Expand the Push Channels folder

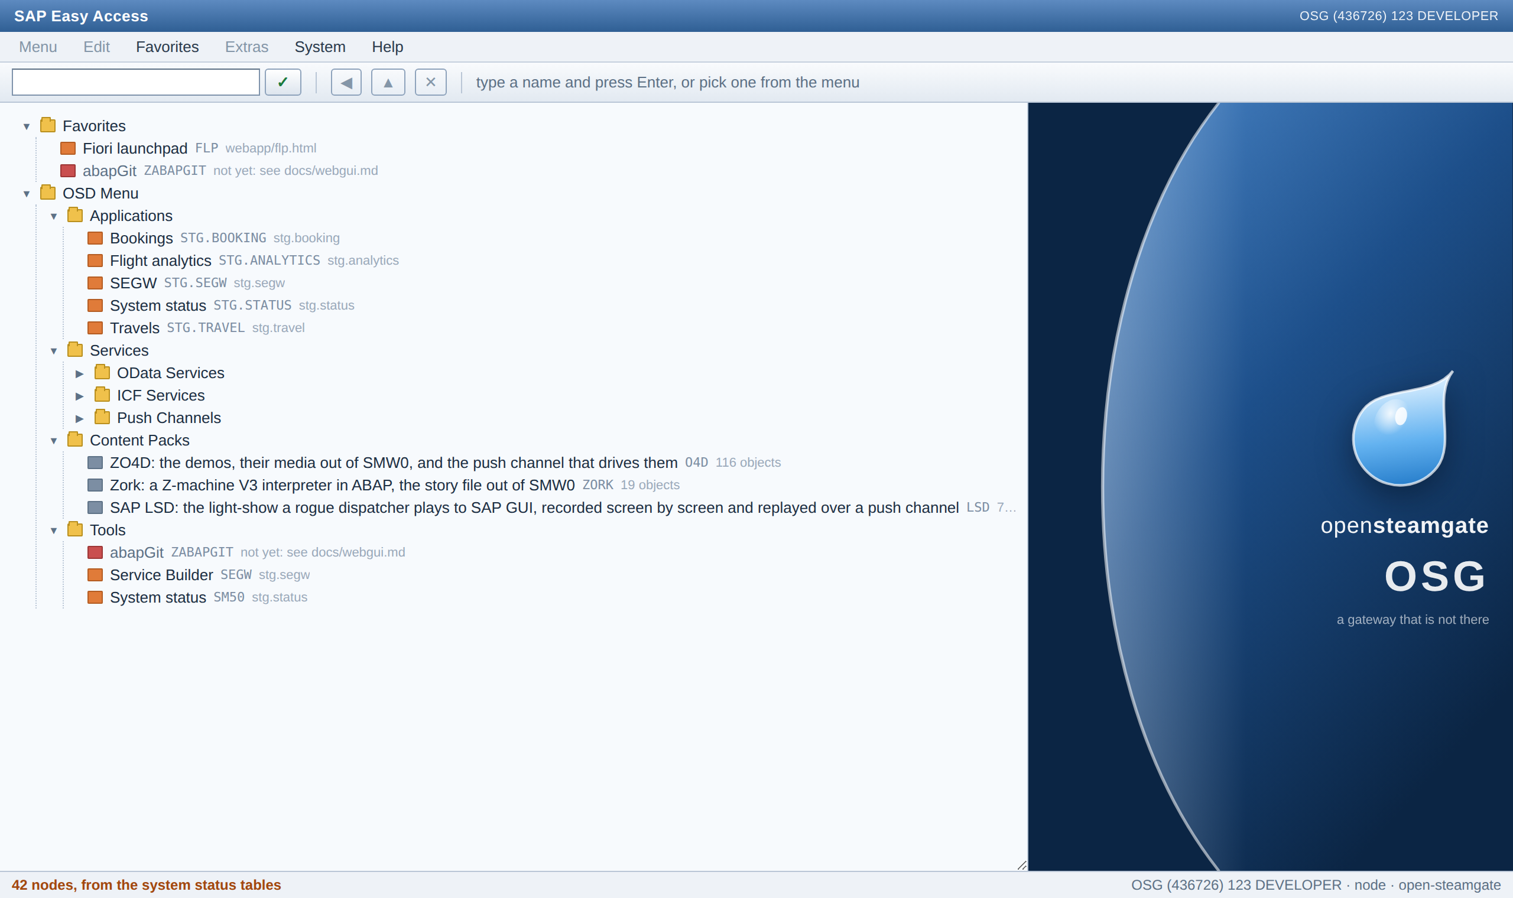coord(79,418)
